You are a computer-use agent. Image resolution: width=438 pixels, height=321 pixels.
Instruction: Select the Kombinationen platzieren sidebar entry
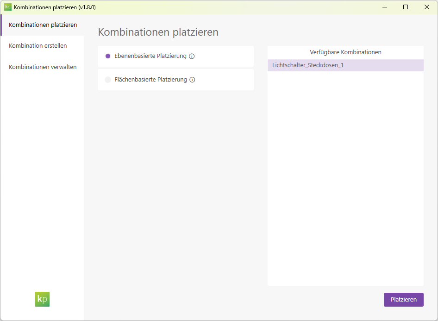tap(42, 25)
